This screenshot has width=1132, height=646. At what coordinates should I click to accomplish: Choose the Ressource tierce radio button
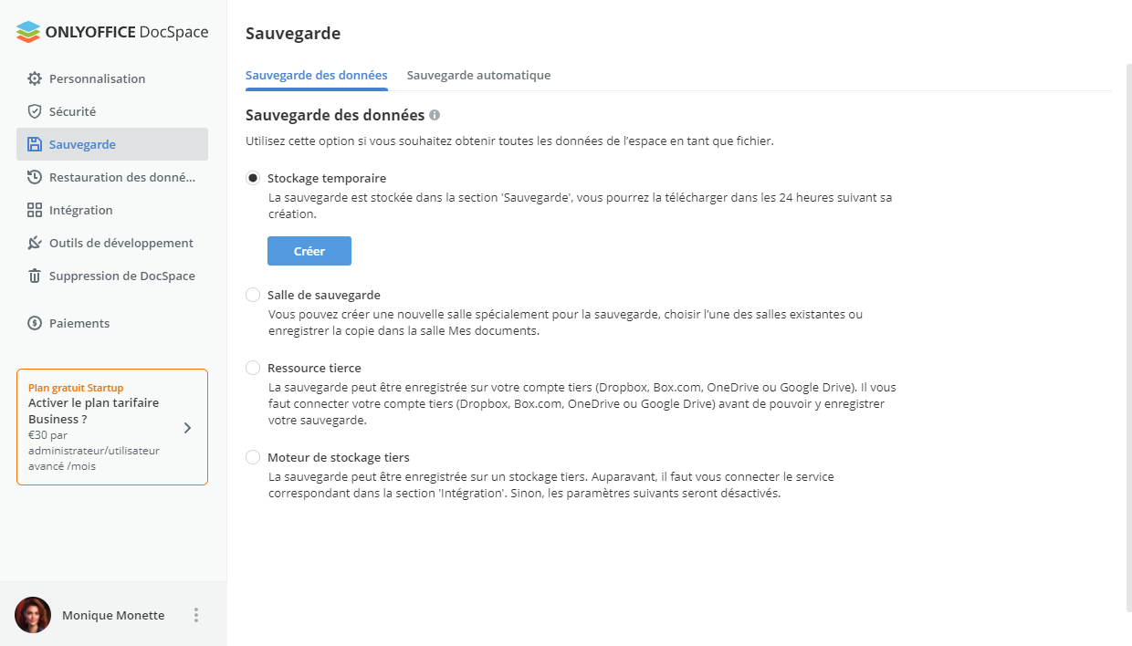tap(253, 368)
